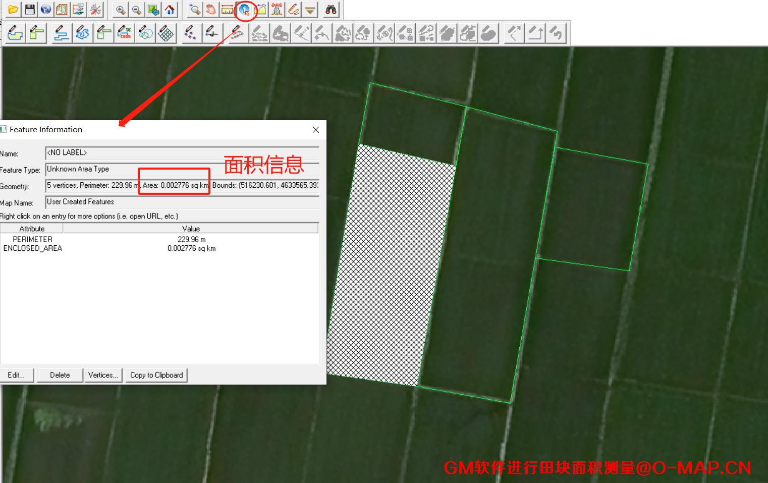Click the Zoom In magnifier icon
Image resolution: width=768 pixels, height=483 pixels.
(121, 10)
